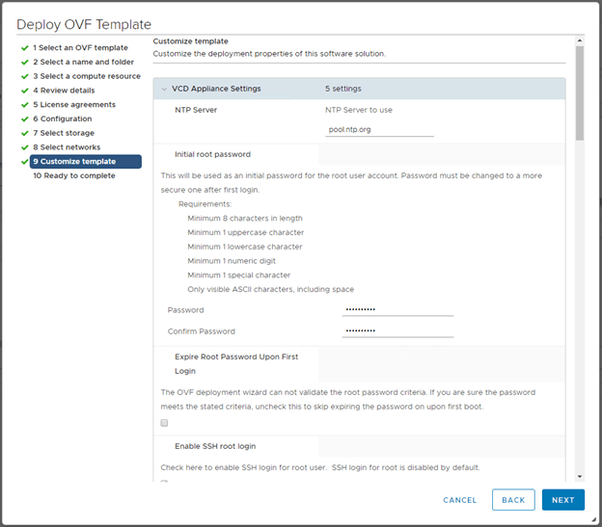Go to step 8 Select networks
The height and width of the screenshot is (527, 602).
[68, 147]
